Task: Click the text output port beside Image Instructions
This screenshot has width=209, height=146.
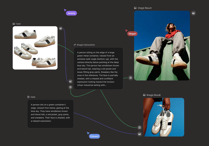Action: pos(131,78)
